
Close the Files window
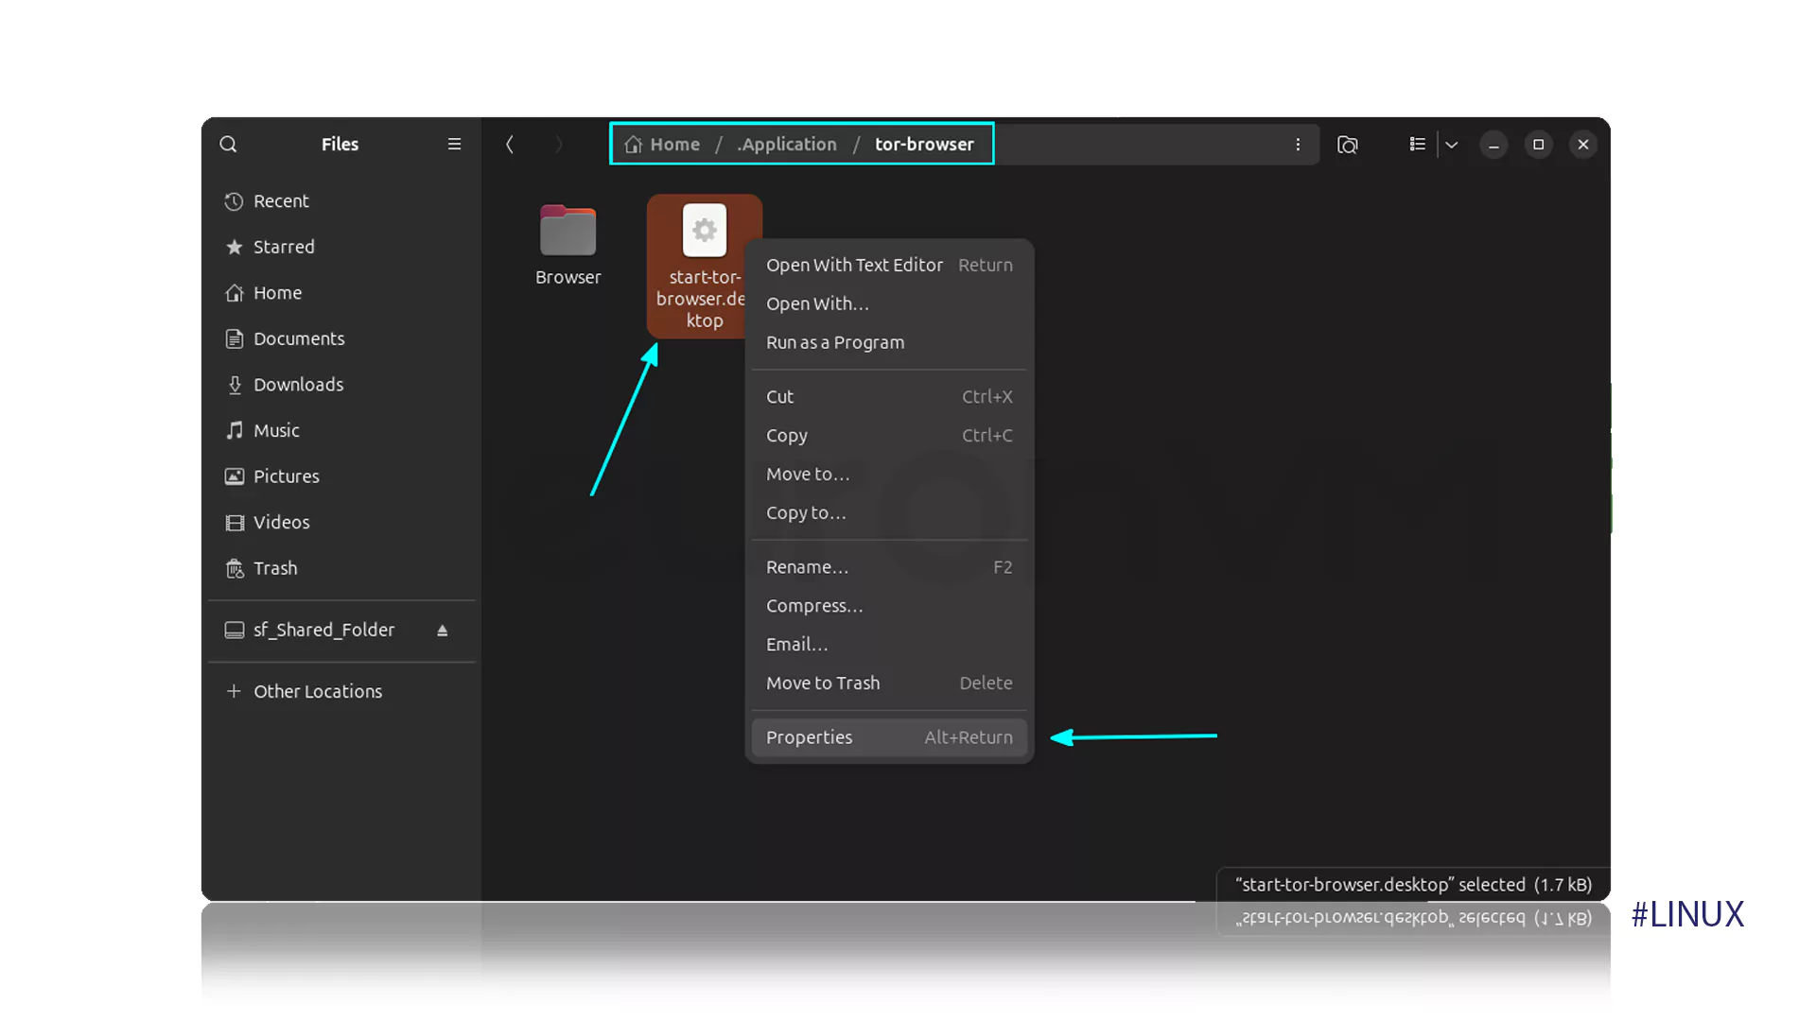[x=1583, y=145]
